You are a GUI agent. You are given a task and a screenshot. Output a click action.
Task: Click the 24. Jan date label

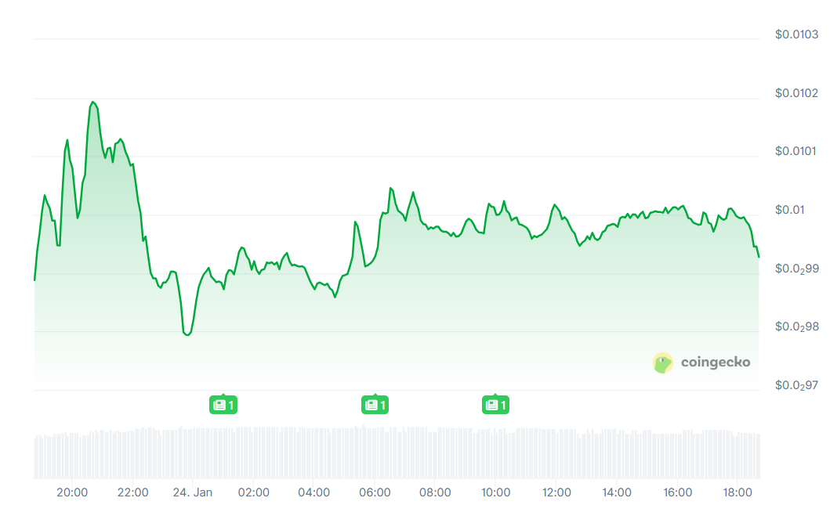click(192, 492)
